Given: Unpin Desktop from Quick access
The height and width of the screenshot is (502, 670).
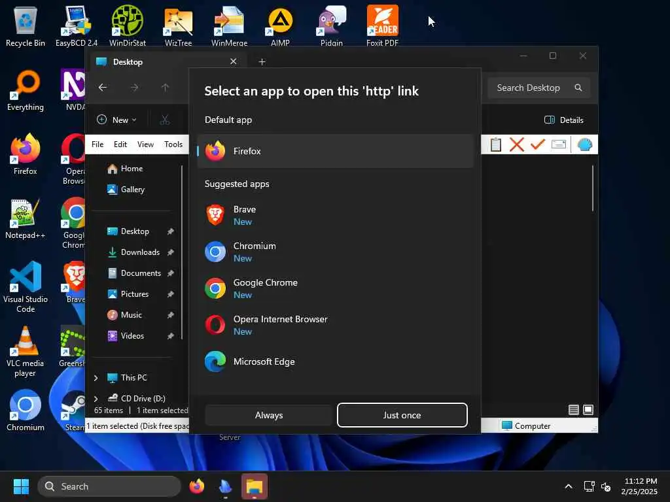Looking at the screenshot, I should point(171,231).
